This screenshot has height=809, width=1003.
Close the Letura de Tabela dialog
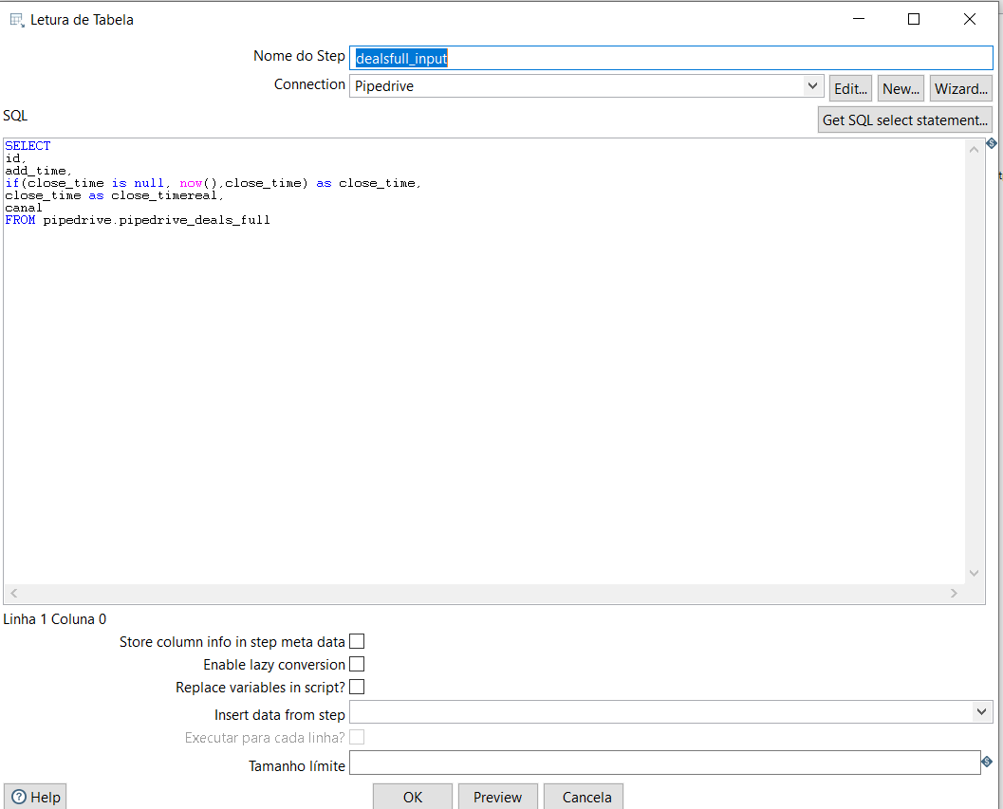970,19
